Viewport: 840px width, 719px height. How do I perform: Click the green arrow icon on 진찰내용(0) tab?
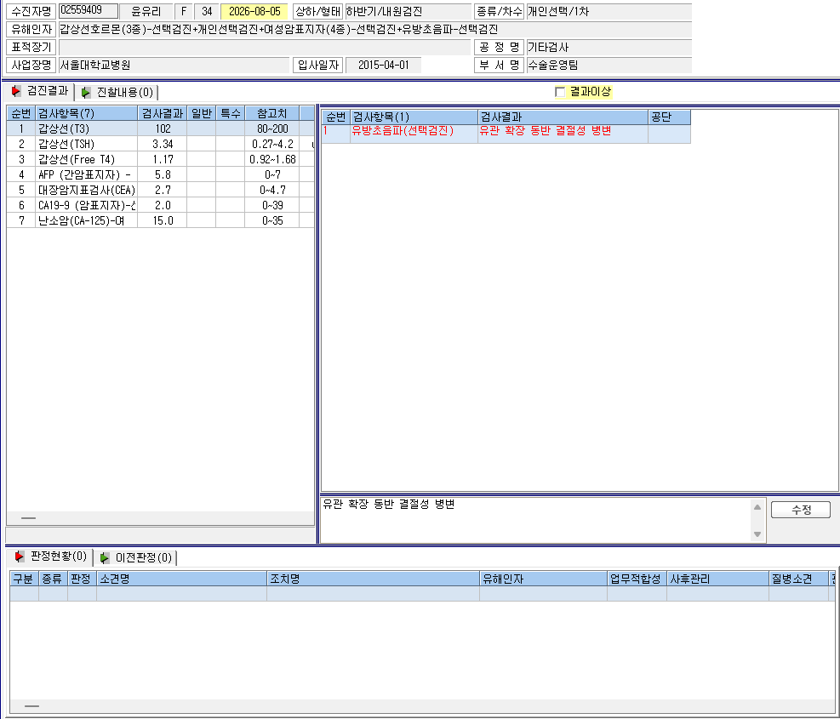pos(86,93)
